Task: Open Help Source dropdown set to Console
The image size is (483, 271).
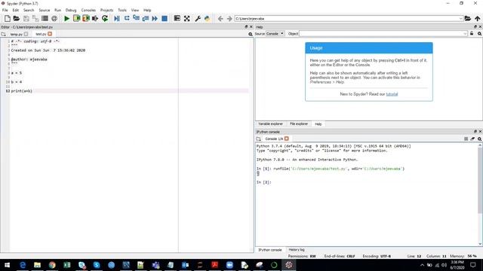Action: click(275, 33)
